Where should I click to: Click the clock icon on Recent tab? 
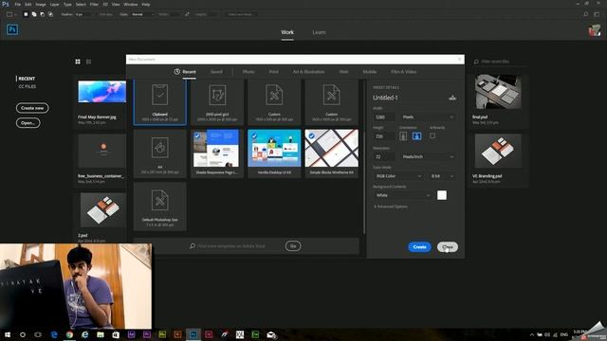point(177,72)
